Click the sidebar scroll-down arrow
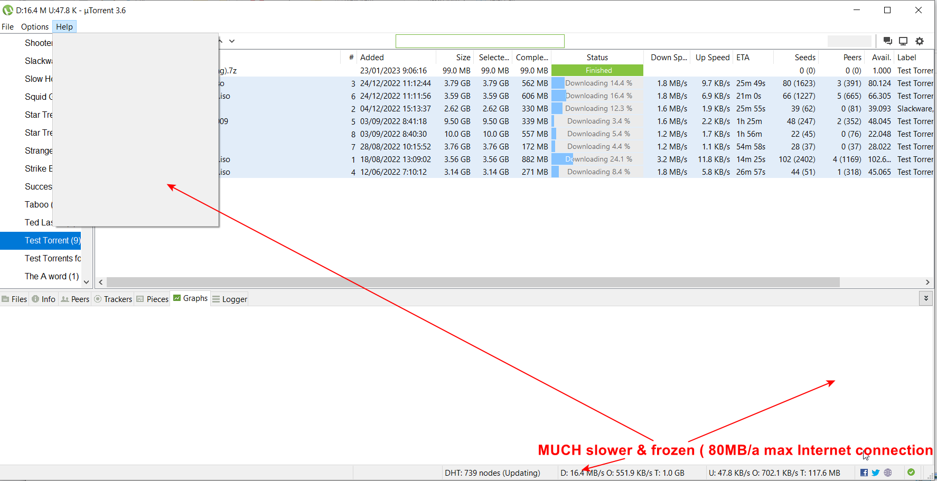This screenshot has height=481, width=937. click(87, 282)
